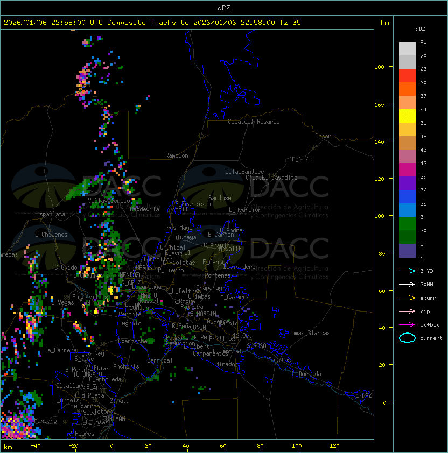This screenshot has height=453, width=448.
Task: Select the red 60-65 dBZ color swatch
Action: 407,76
